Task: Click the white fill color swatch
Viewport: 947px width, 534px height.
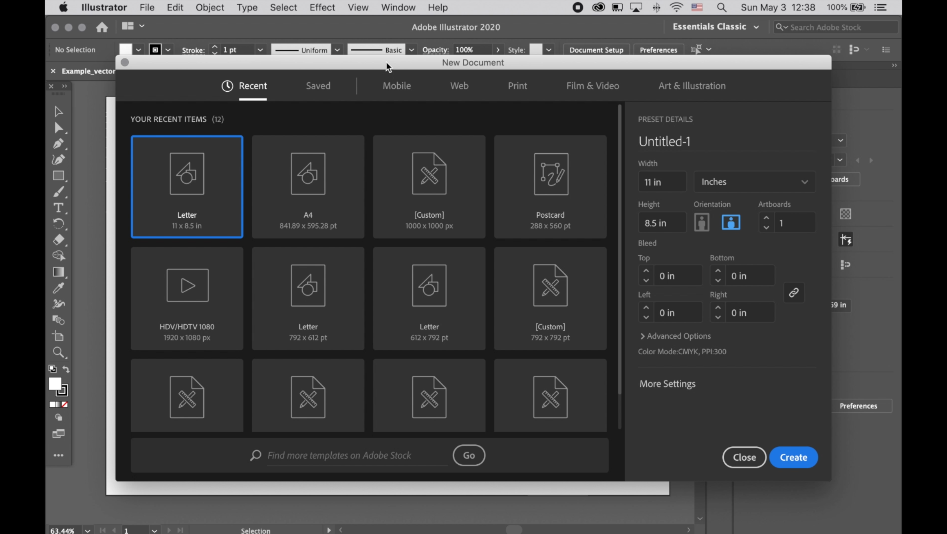Action: [x=55, y=384]
